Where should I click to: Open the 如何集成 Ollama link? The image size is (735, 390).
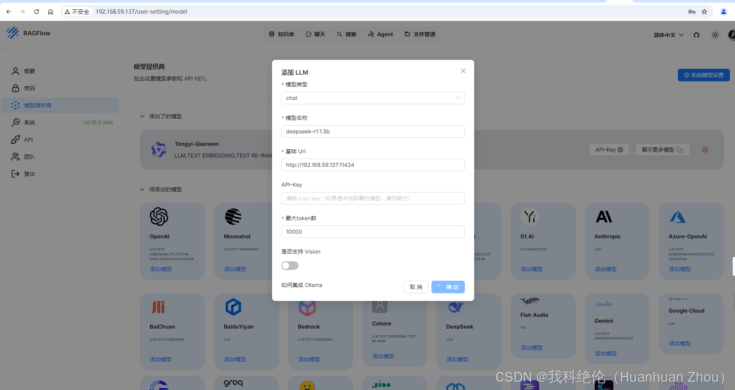(302, 285)
